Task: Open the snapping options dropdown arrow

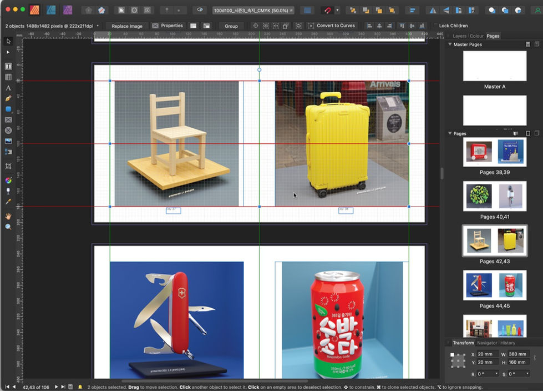Action: pyautogui.click(x=338, y=11)
